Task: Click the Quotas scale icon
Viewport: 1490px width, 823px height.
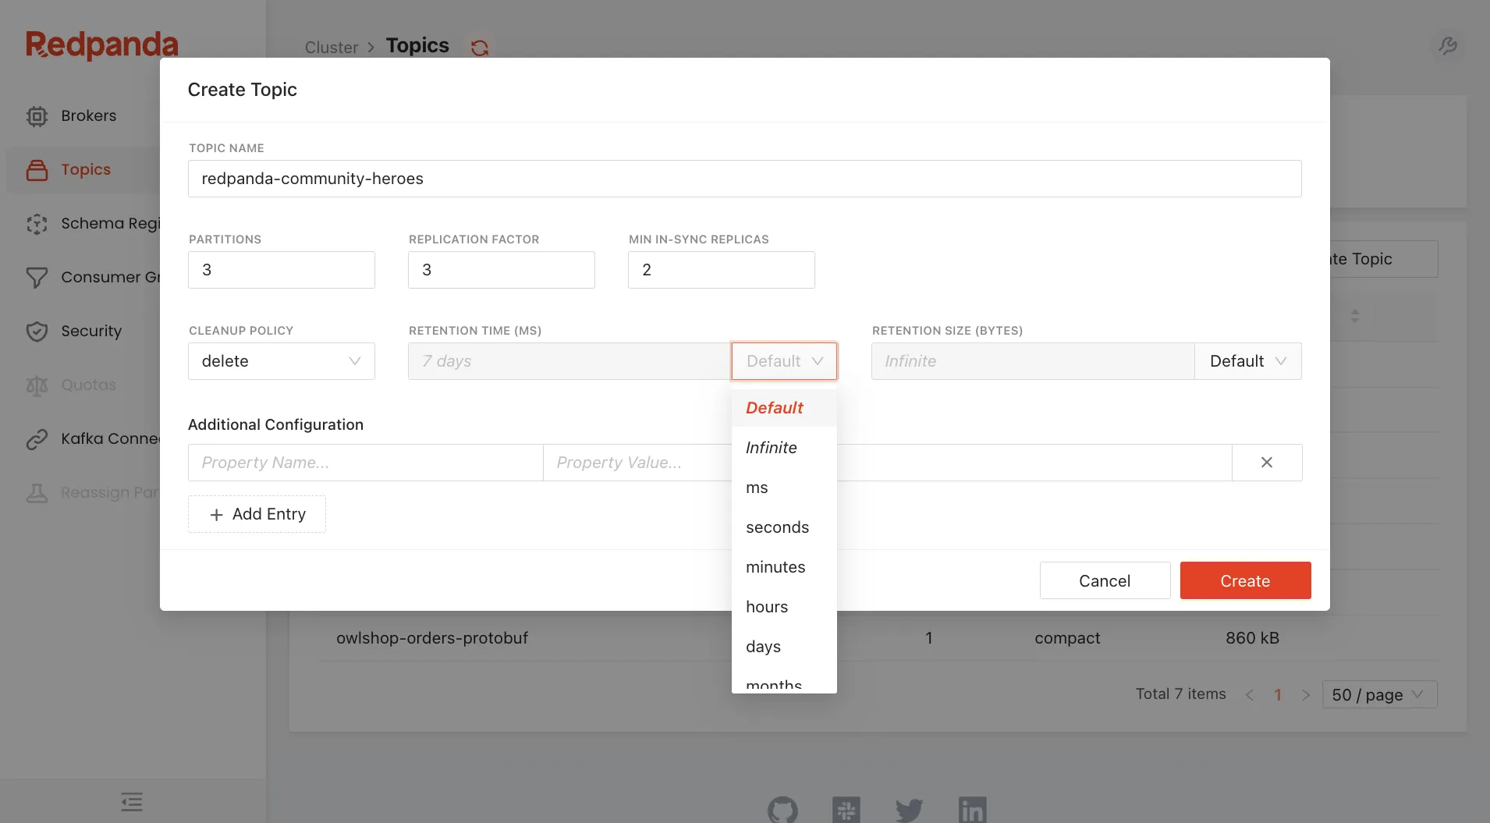Action: click(x=37, y=385)
